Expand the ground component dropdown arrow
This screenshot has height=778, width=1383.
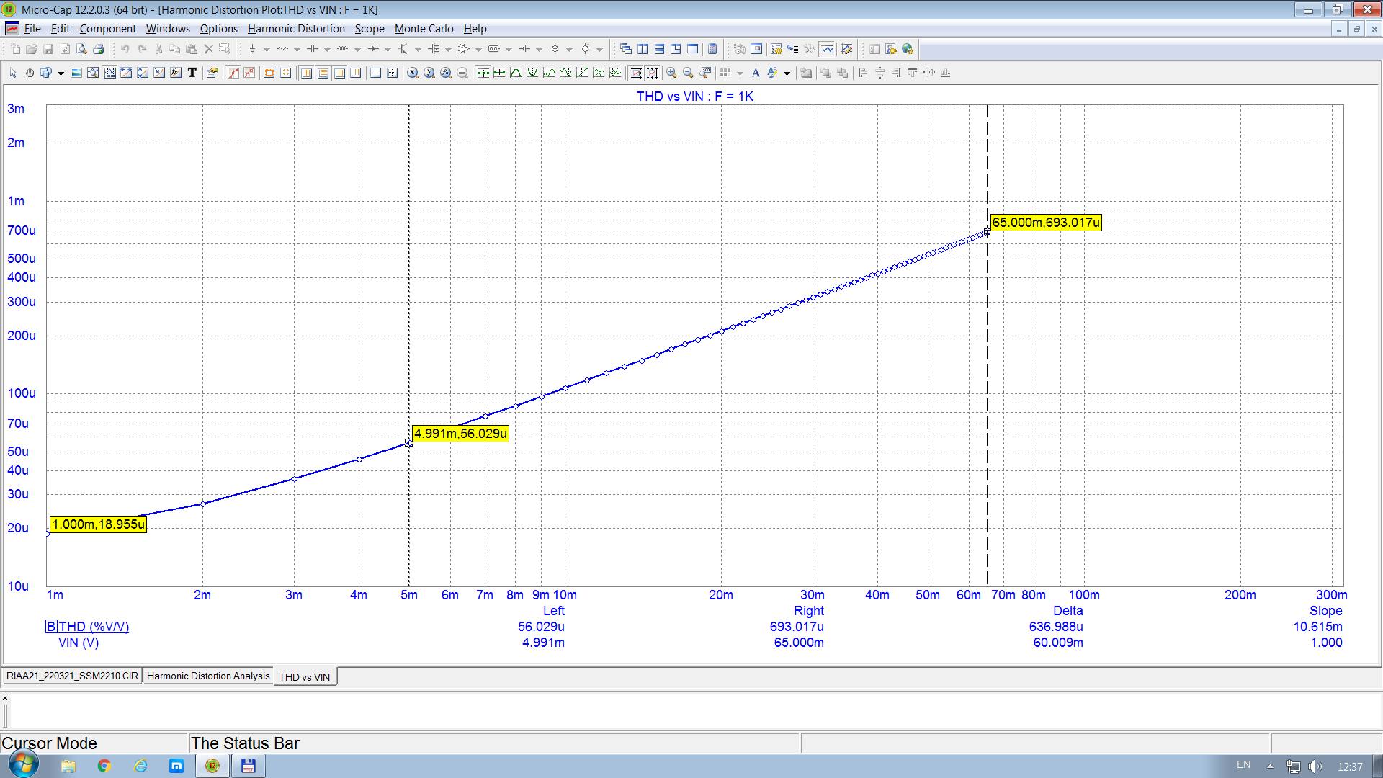(x=267, y=50)
